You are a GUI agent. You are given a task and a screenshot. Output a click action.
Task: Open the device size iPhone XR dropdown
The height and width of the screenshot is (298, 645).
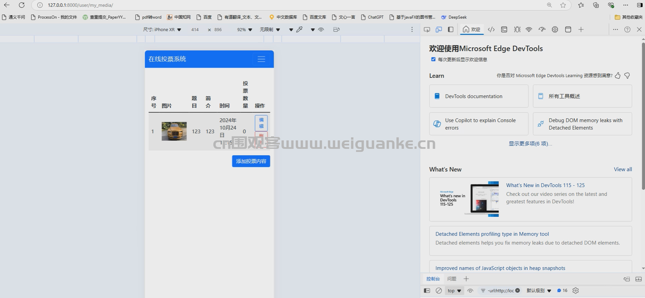(162, 29)
